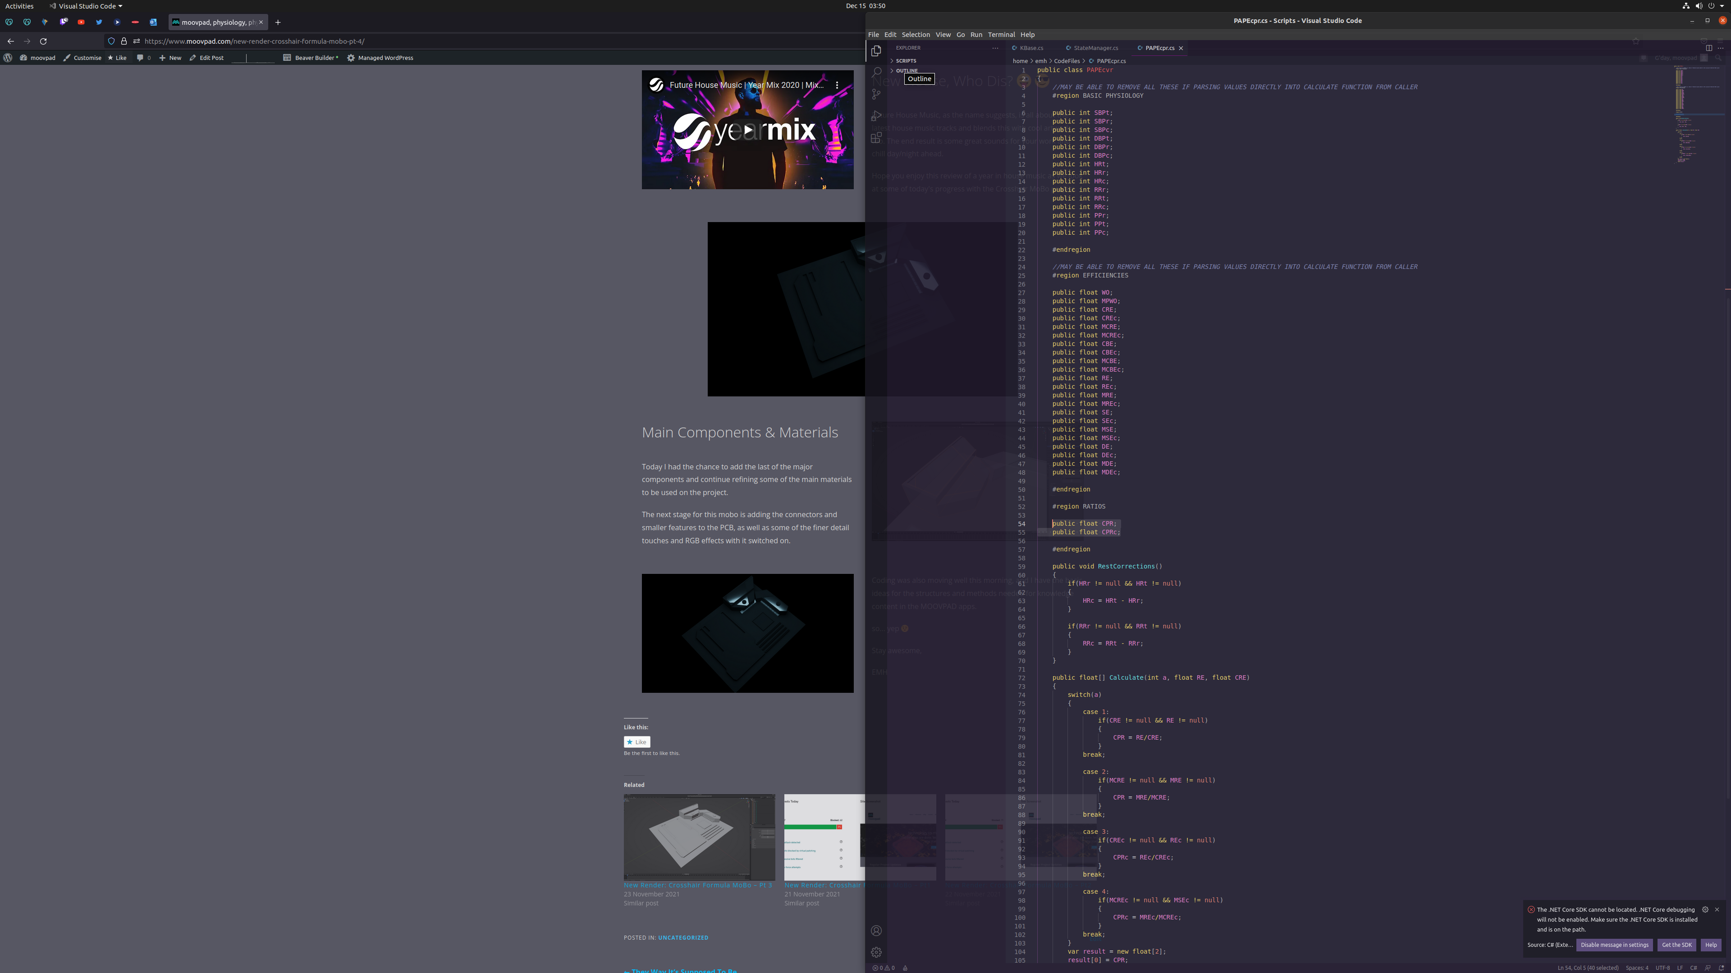Open Explorer Views and More Actions ellipsis
This screenshot has width=1731, height=973.
click(995, 48)
